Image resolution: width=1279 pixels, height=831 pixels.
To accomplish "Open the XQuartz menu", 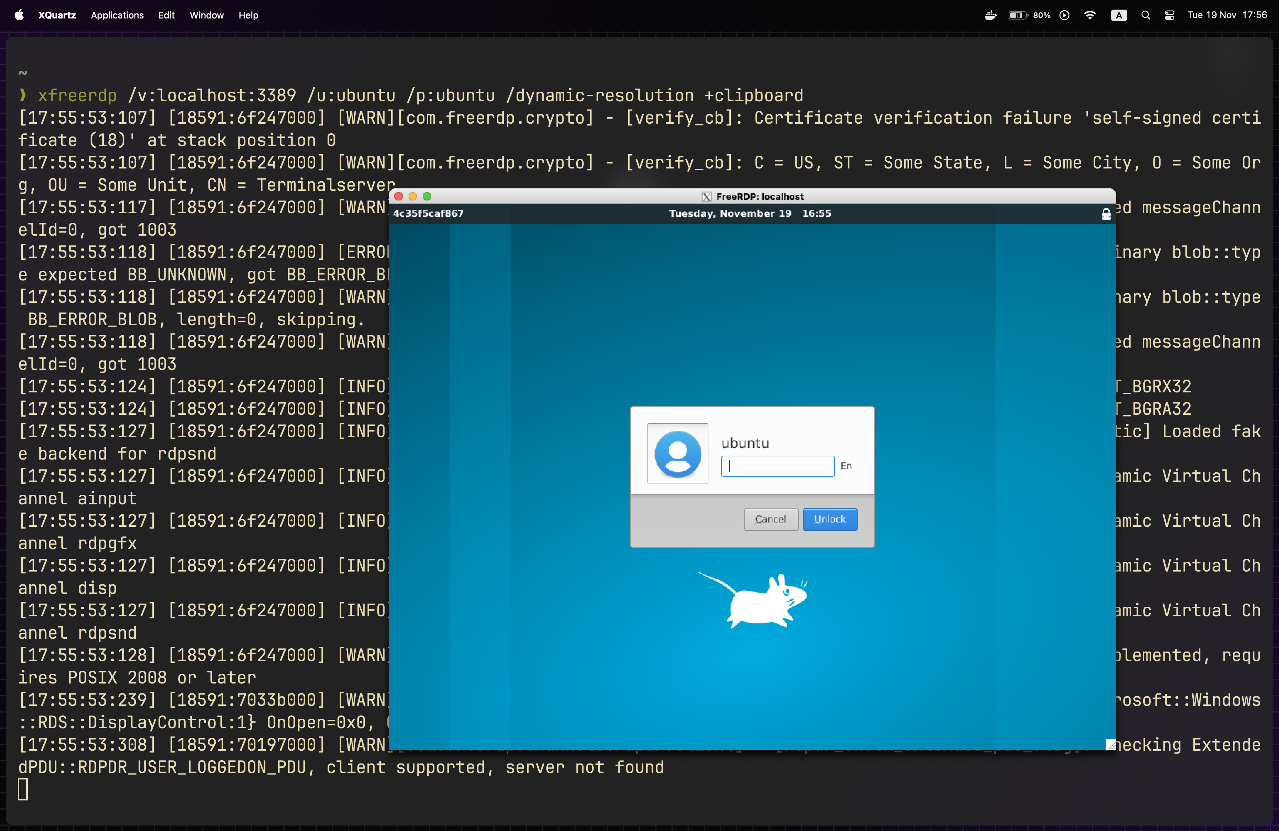I will point(57,15).
